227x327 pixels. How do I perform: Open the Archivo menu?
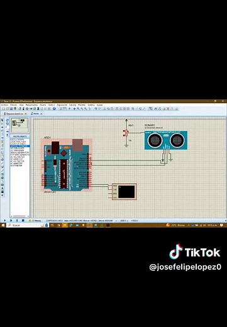coord(4,105)
